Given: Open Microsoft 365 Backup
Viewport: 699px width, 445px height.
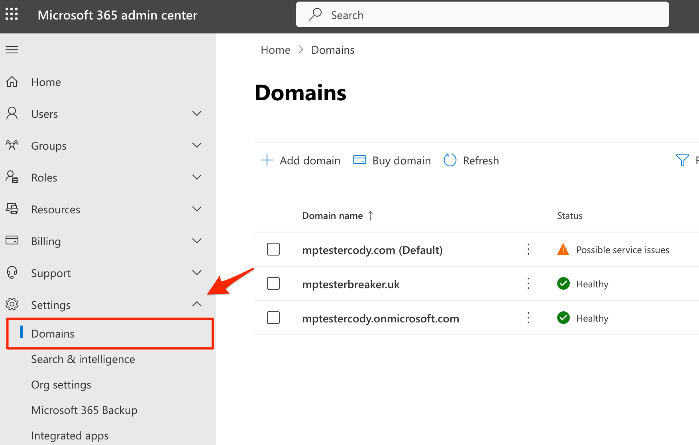Looking at the screenshot, I should (84, 410).
